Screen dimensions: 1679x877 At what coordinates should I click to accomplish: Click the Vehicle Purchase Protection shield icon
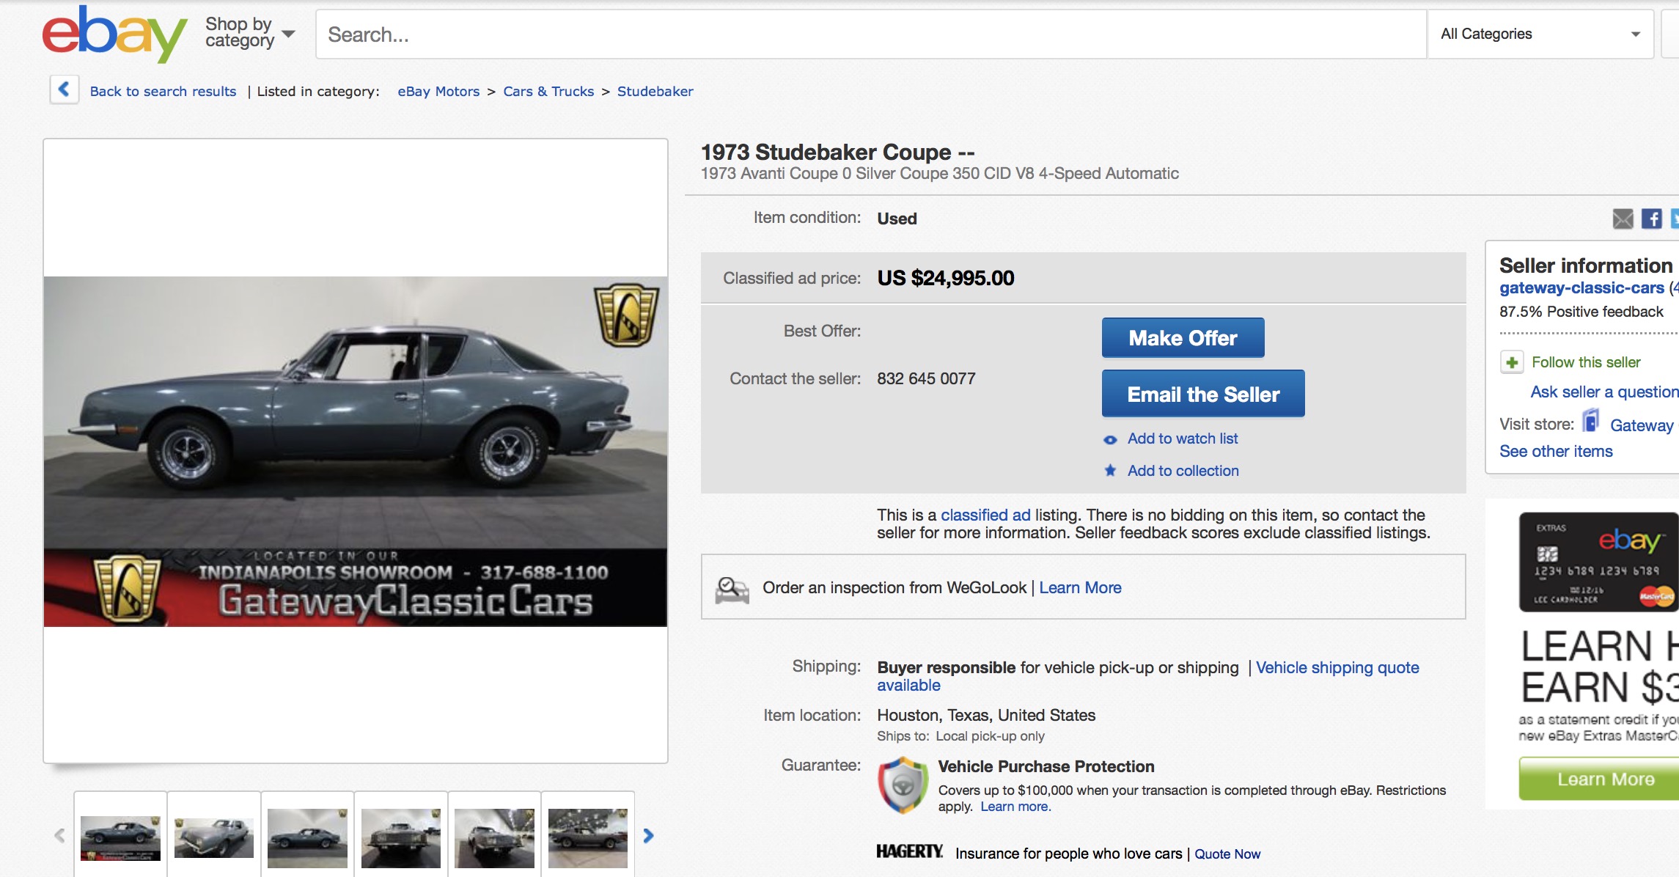tap(903, 785)
